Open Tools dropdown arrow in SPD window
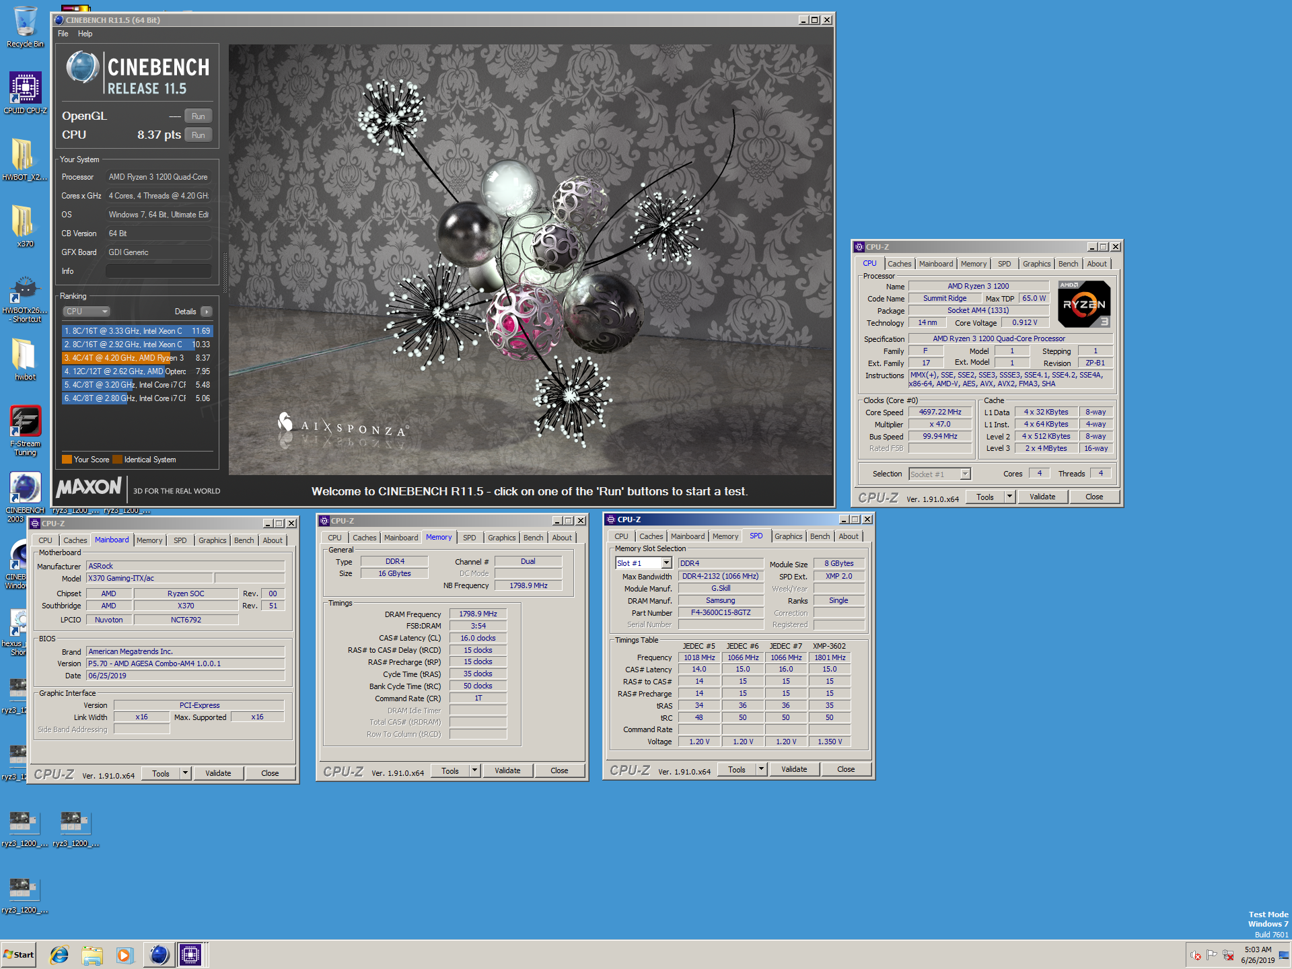The height and width of the screenshot is (969, 1292). tap(761, 769)
